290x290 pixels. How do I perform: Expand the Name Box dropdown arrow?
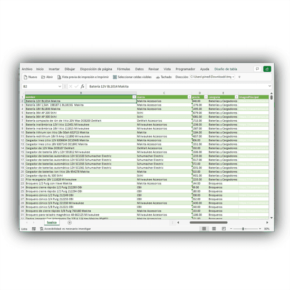coord(60,86)
